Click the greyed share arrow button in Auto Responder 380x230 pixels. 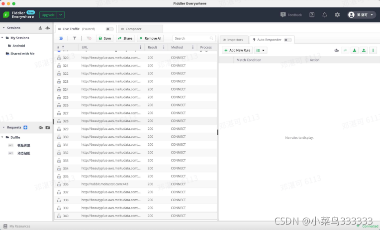[x=345, y=50]
